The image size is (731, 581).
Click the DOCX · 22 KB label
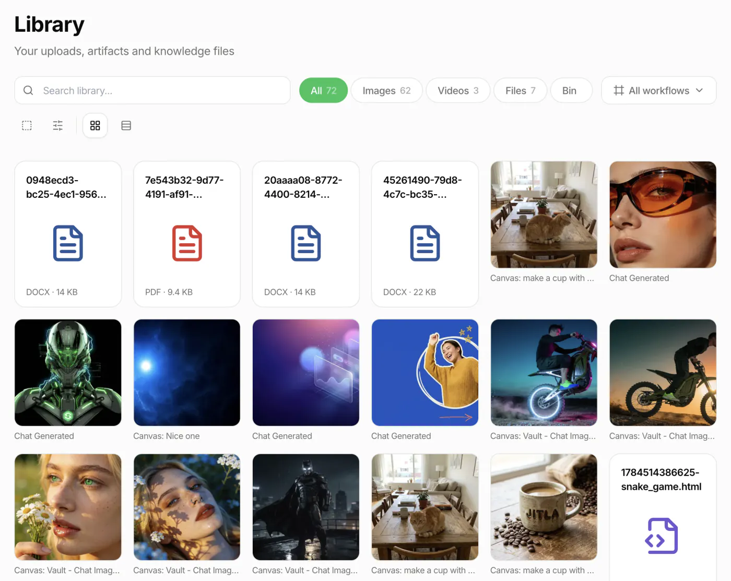pyautogui.click(x=409, y=292)
